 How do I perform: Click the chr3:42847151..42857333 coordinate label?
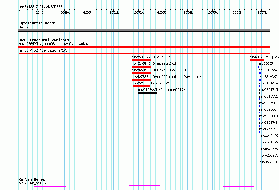pos(40,7)
